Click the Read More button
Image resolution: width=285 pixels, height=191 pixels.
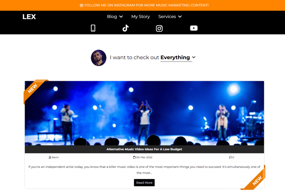pyautogui.click(x=144, y=183)
